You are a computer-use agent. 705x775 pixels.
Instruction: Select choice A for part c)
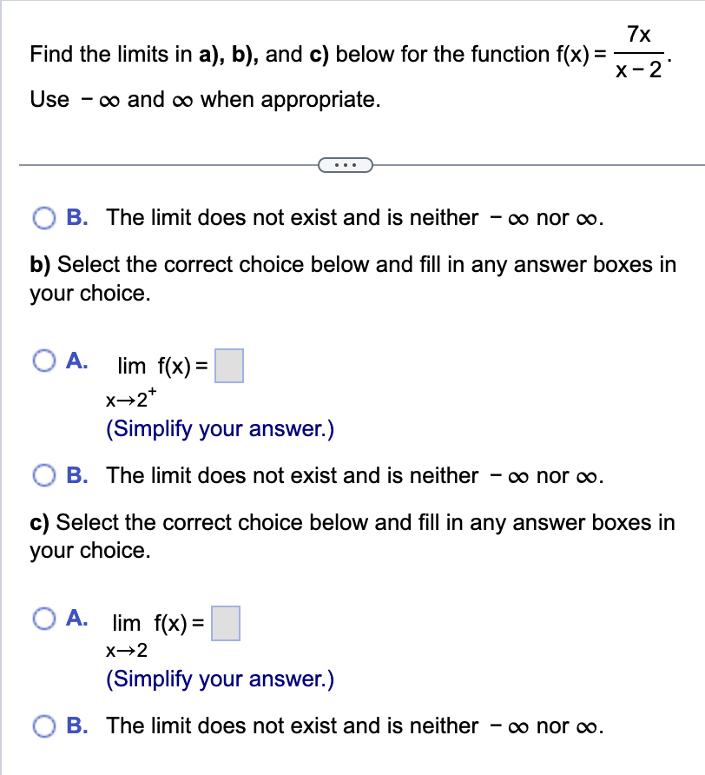click(x=43, y=619)
